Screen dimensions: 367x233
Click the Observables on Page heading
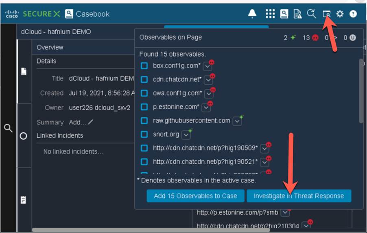click(170, 37)
